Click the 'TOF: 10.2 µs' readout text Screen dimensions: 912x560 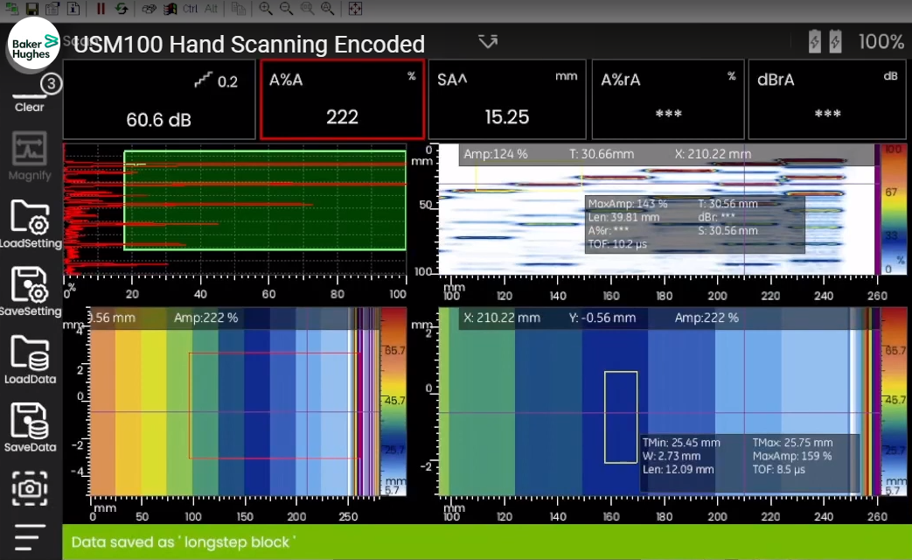(x=617, y=244)
